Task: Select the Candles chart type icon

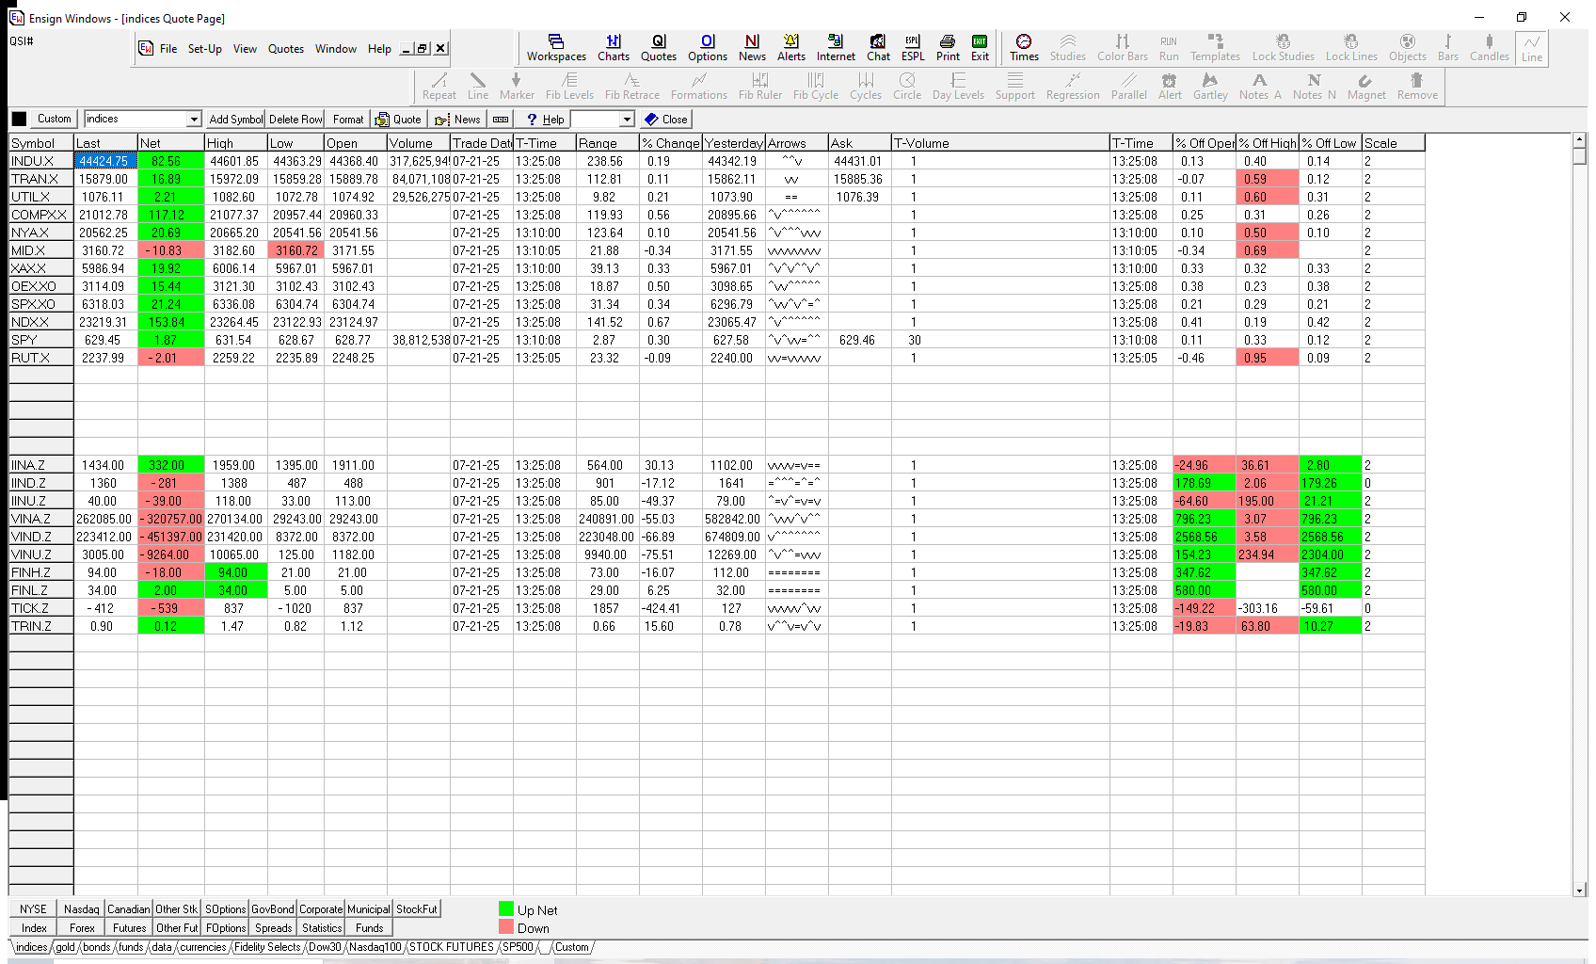Action: tap(1490, 48)
